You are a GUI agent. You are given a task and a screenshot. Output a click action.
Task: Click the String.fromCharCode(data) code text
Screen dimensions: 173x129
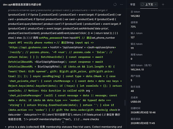[x=58, y=105]
